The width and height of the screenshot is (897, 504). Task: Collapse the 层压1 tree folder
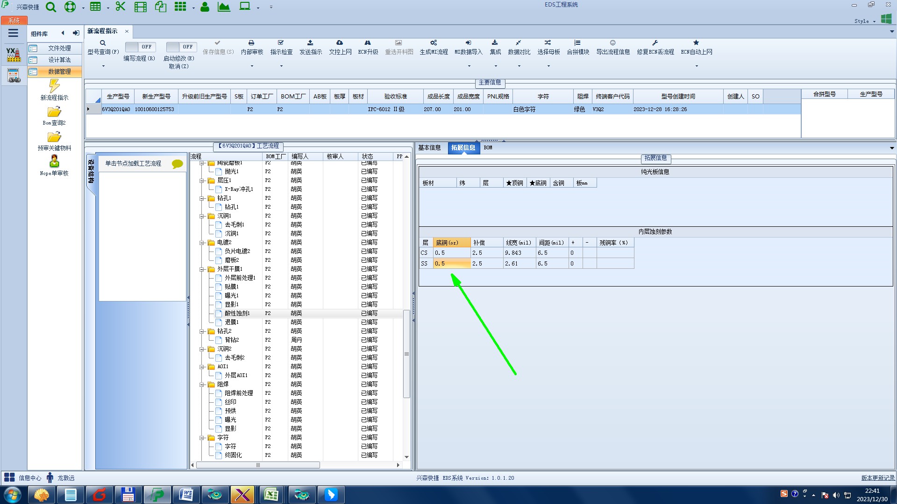click(202, 181)
